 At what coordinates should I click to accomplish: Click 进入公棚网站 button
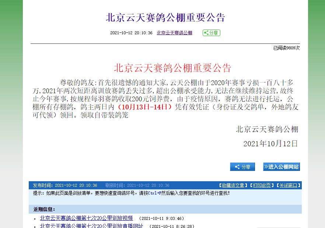tap(282, 166)
